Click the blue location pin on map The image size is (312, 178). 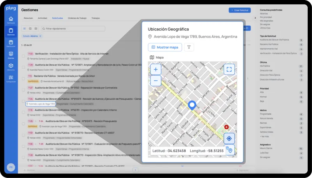[192, 105]
